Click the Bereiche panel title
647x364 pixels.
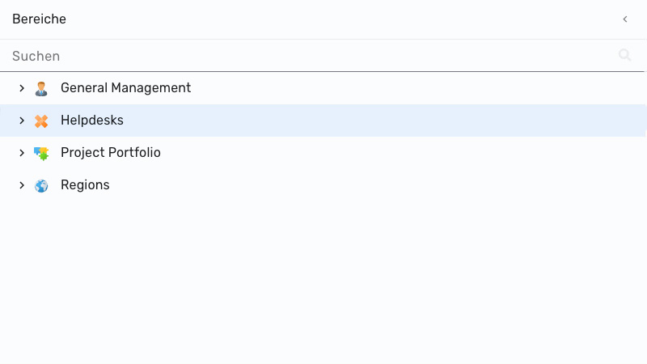pos(39,19)
